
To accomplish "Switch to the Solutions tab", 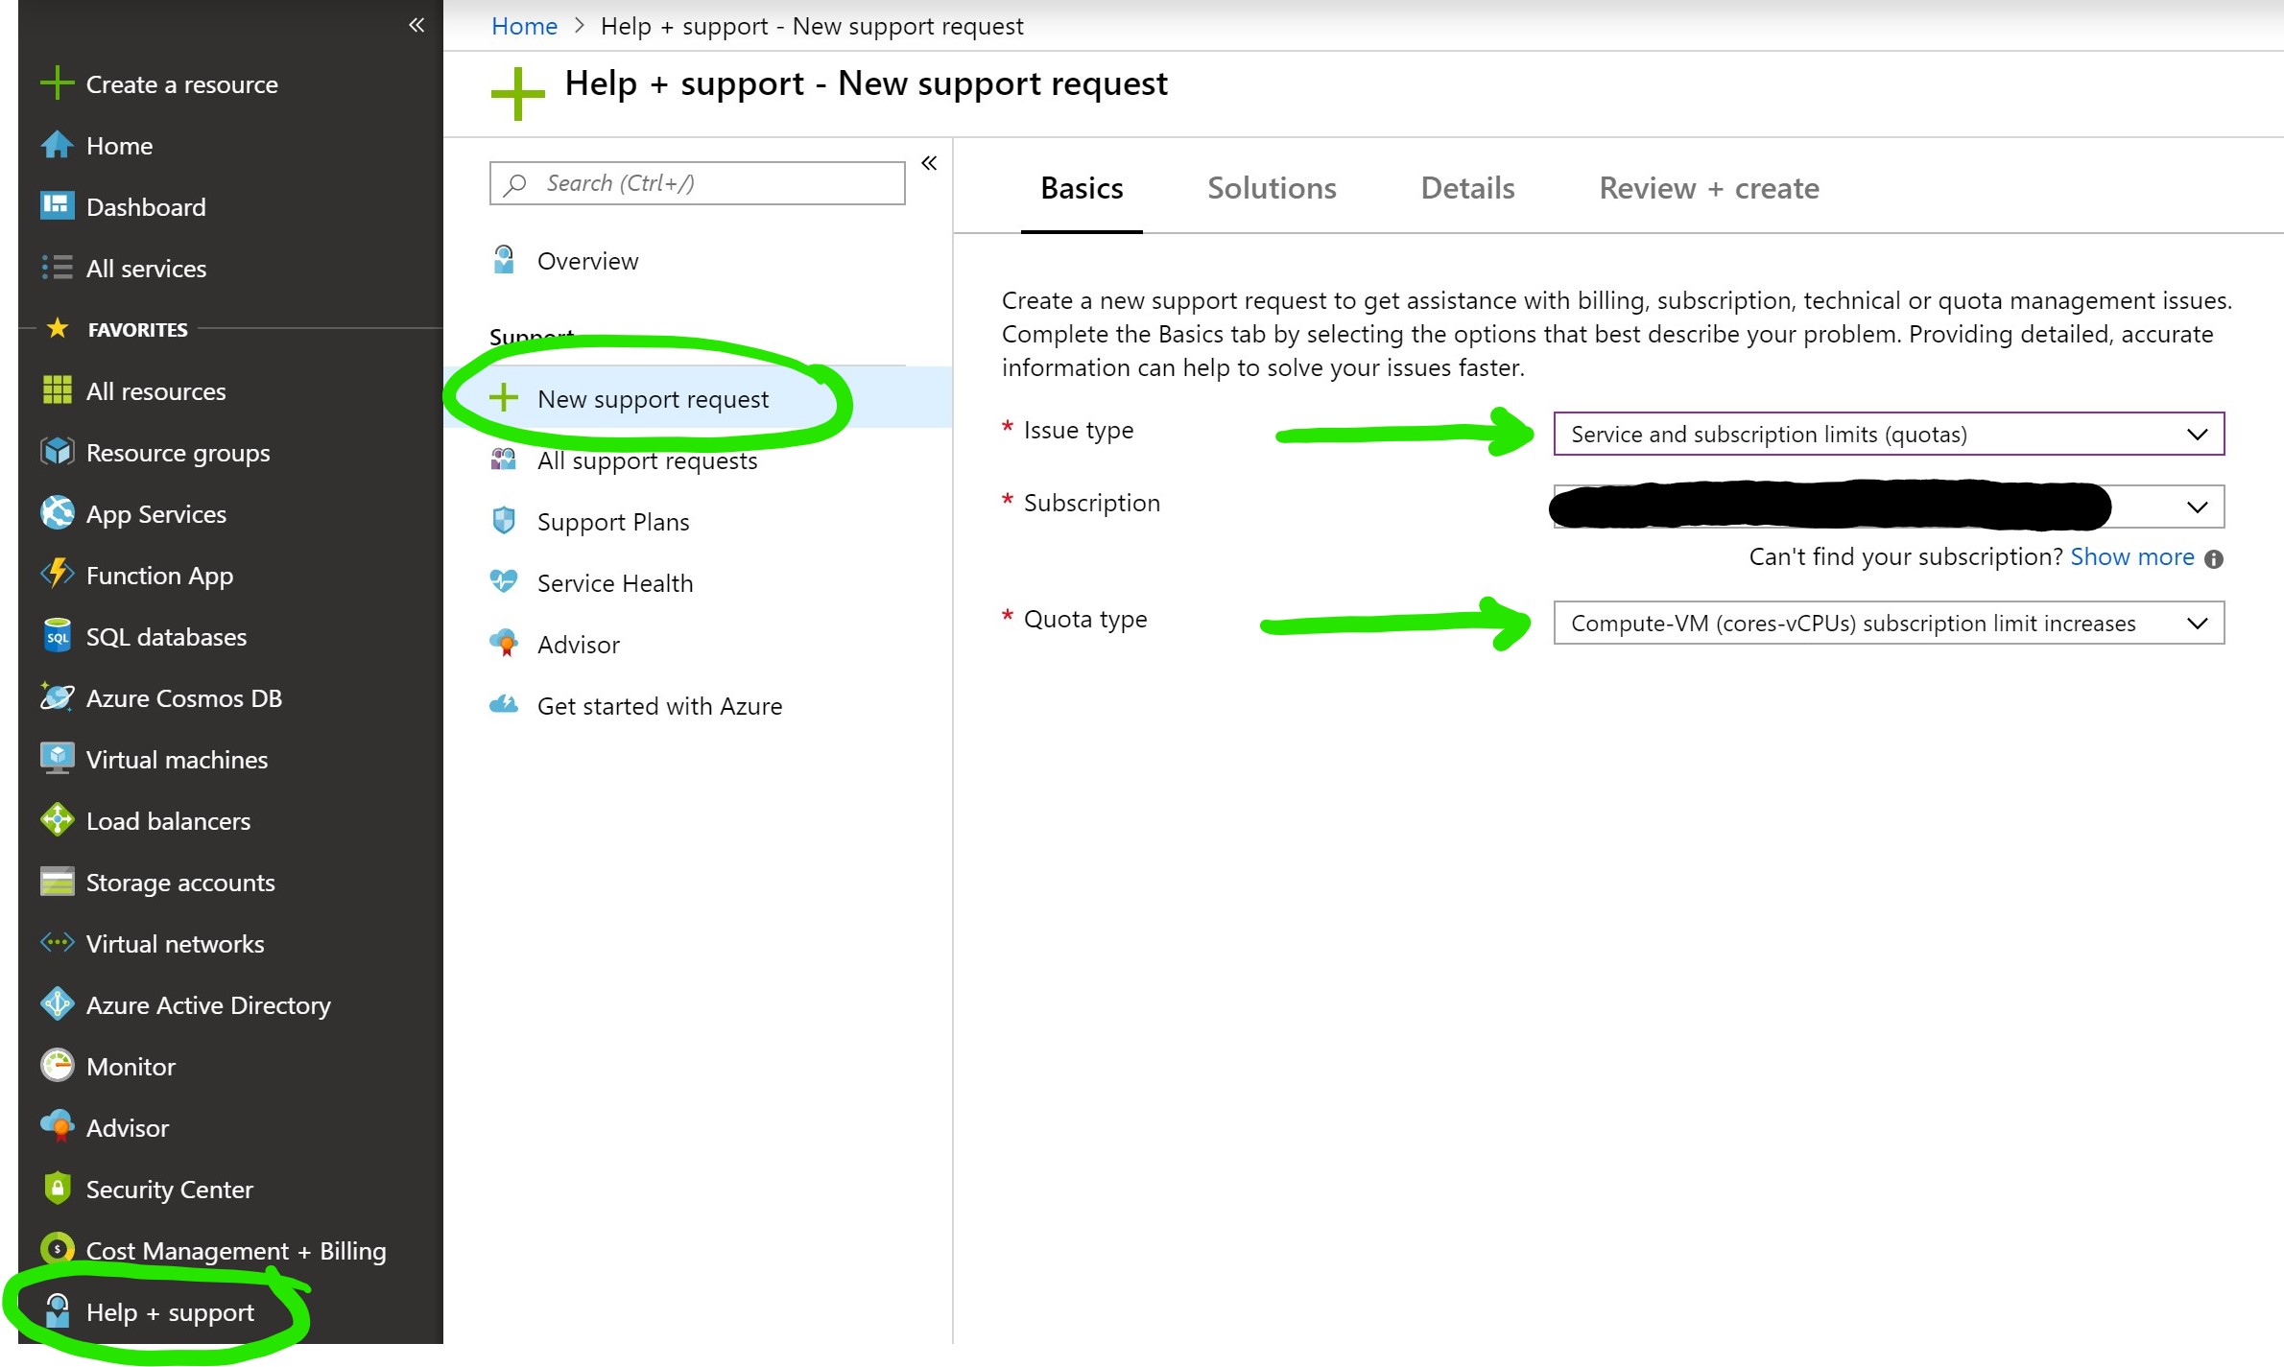I will (1272, 188).
